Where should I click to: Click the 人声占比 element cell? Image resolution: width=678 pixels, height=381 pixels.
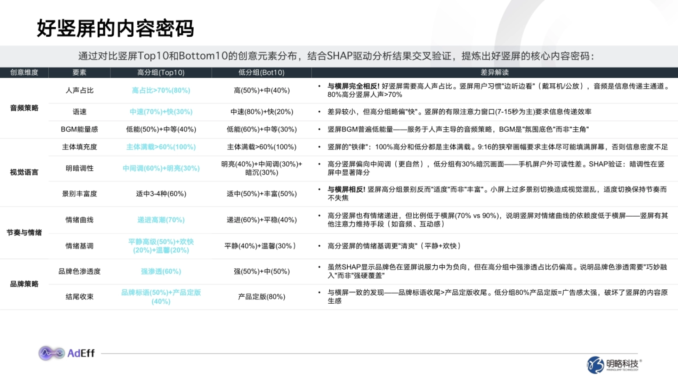79,90
